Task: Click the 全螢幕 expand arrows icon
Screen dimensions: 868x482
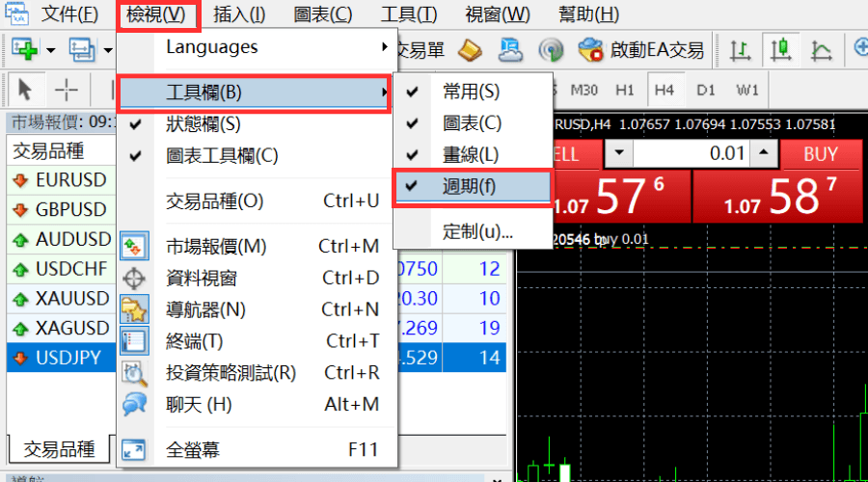Action: [133, 450]
